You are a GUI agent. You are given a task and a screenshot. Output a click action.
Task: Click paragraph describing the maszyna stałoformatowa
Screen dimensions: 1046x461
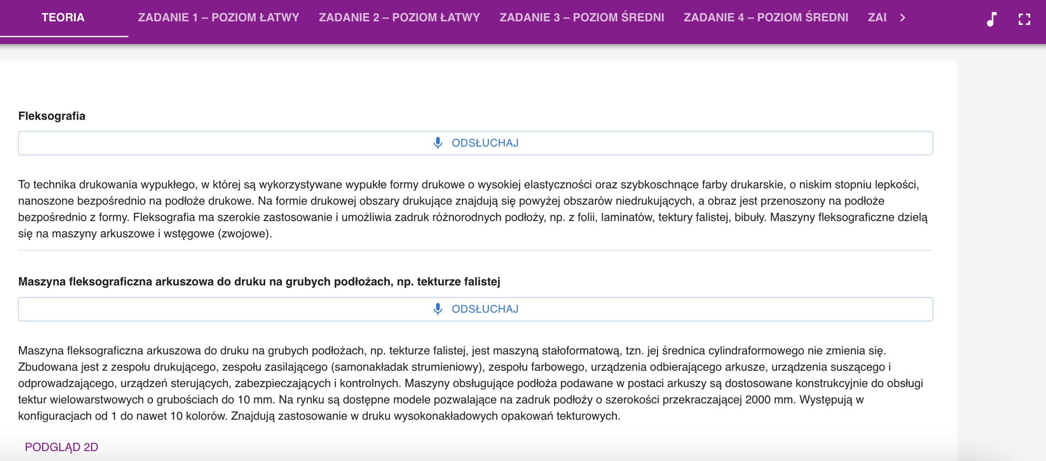(x=469, y=383)
